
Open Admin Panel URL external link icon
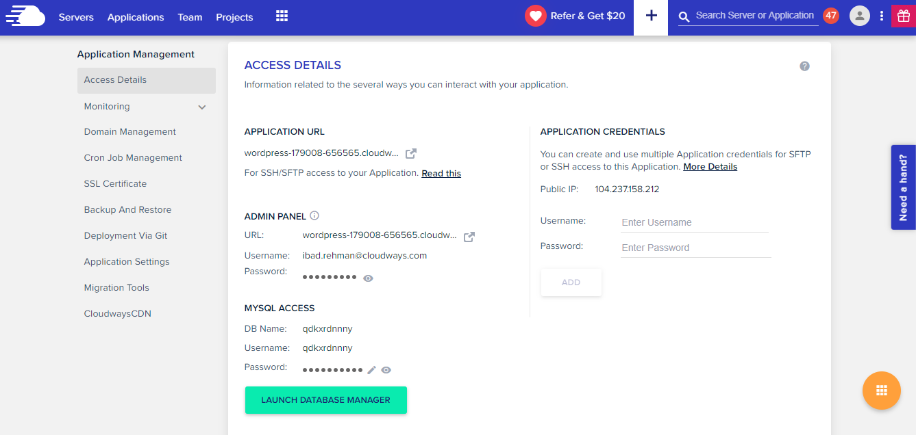(x=469, y=237)
